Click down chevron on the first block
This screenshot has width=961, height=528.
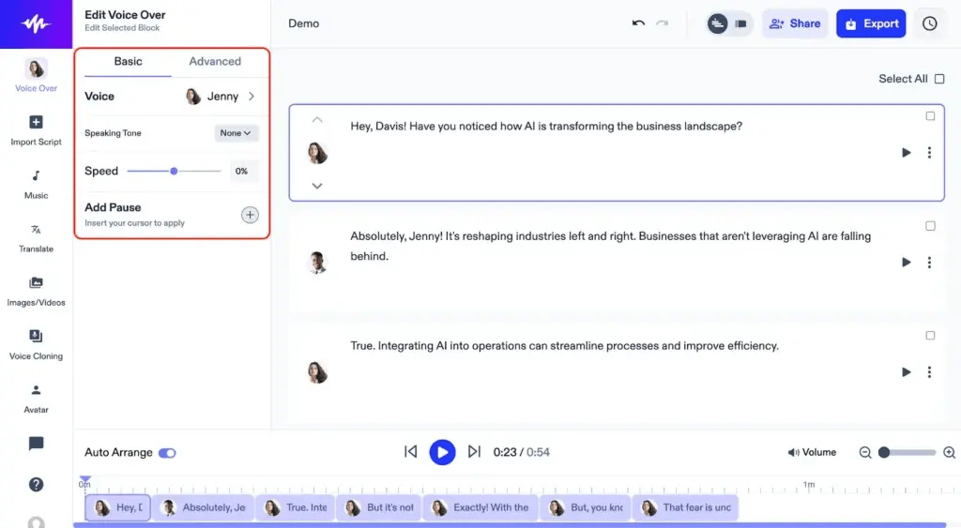coord(317,186)
